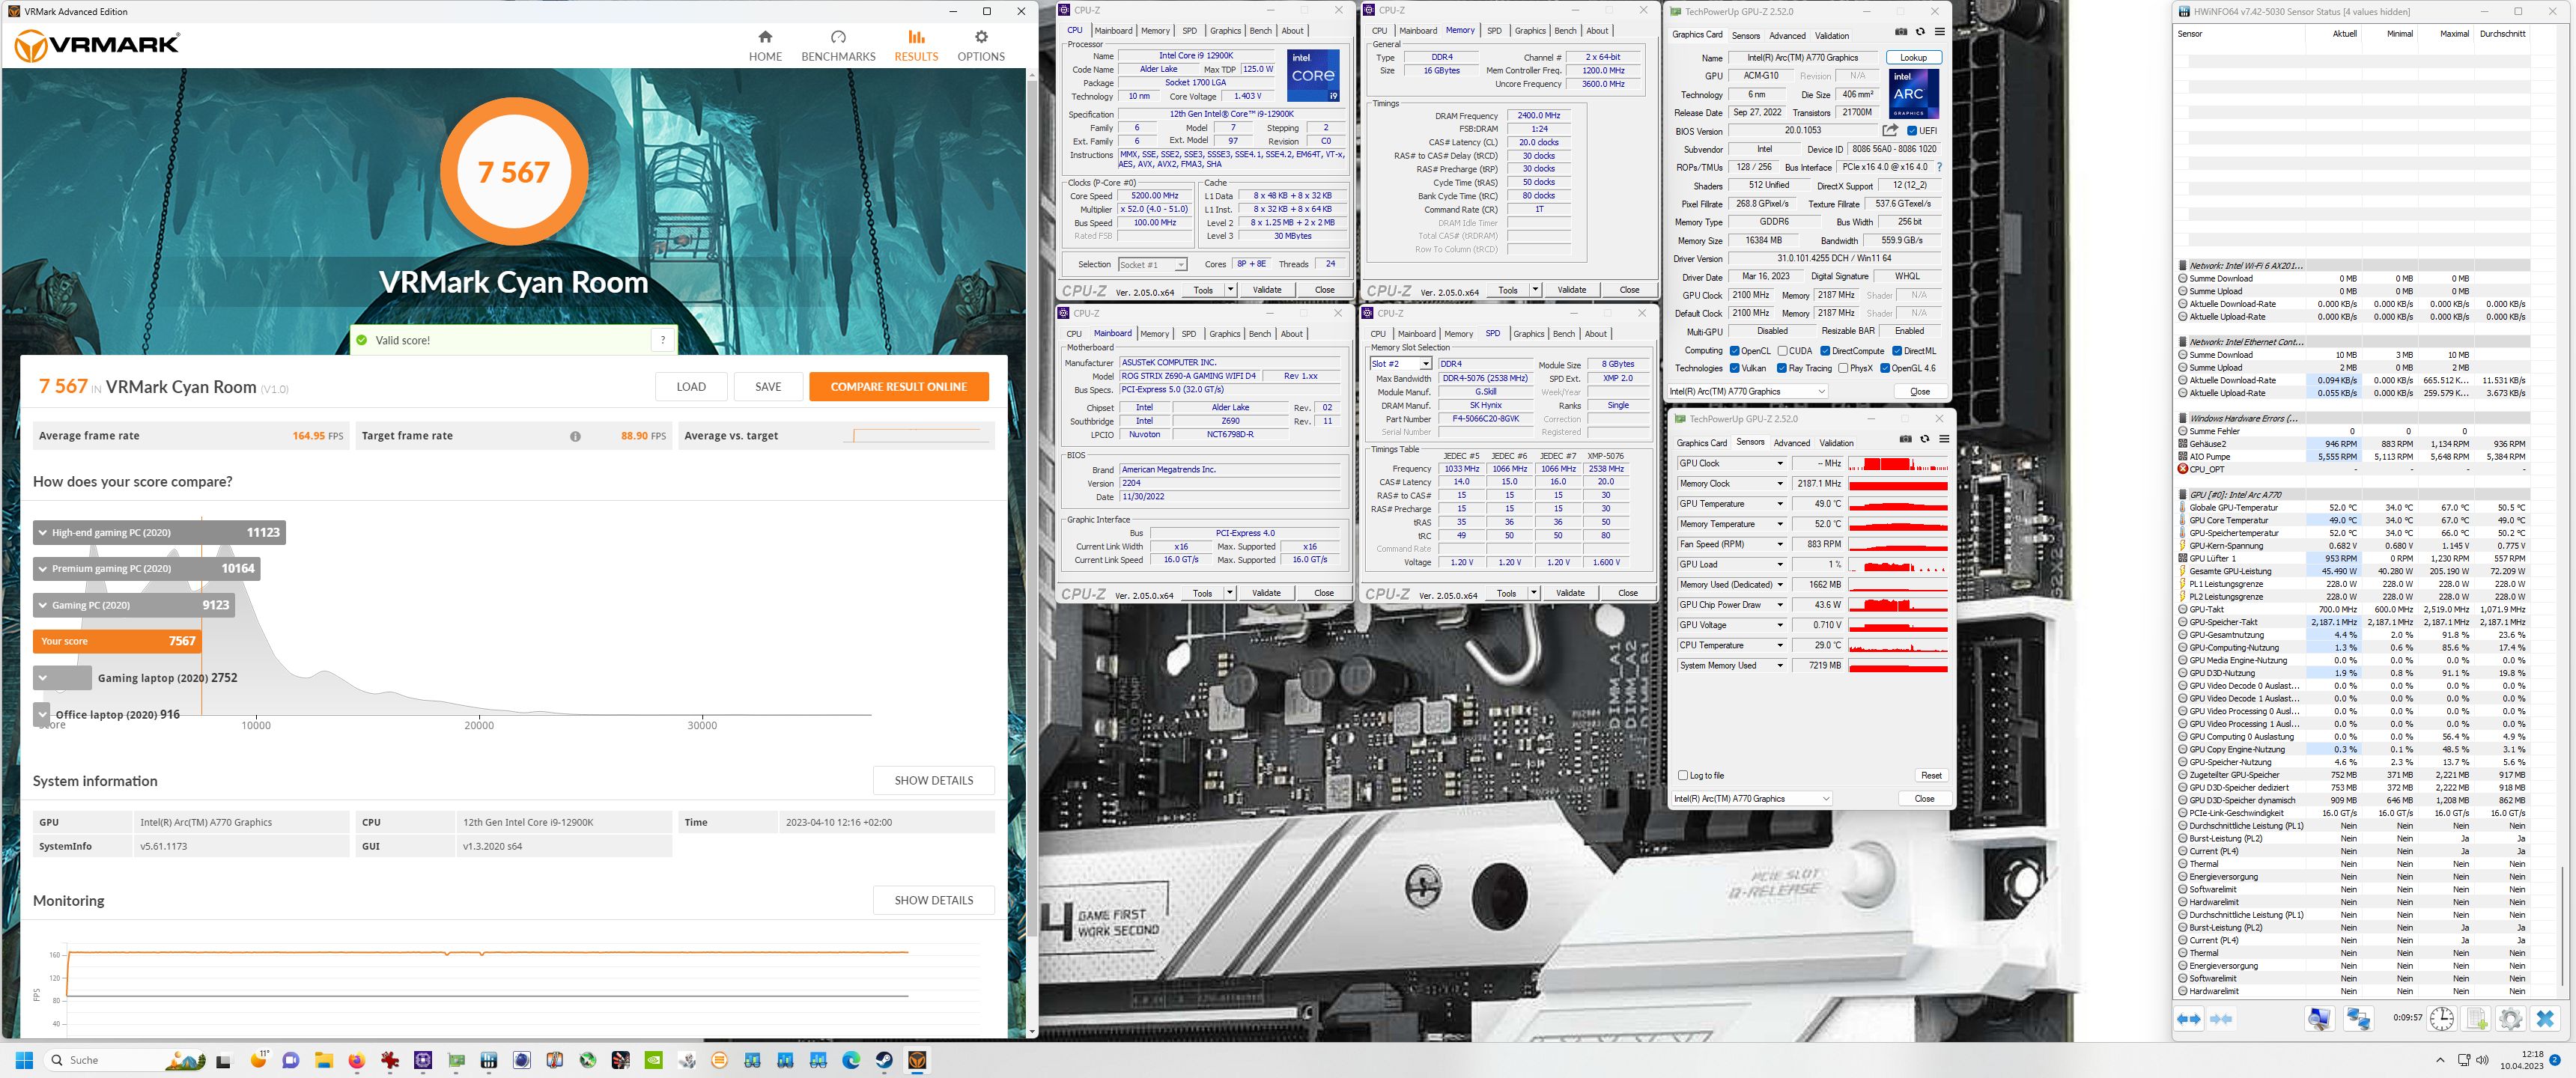Viewport: 2576px width, 1078px height.
Task: Click HWiNFO expand columns arrows icon
Action: (2189, 1019)
